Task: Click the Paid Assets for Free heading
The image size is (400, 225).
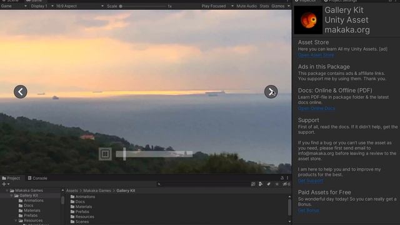Action: point(324,192)
